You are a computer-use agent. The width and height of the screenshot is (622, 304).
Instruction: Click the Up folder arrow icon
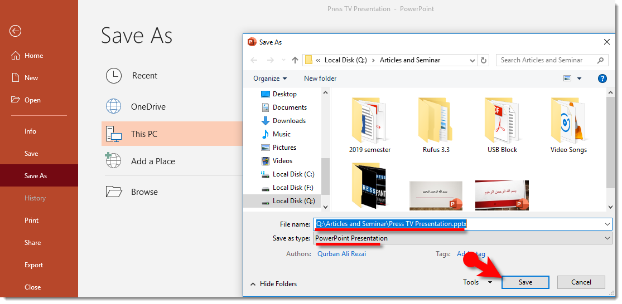(x=295, y=60)
